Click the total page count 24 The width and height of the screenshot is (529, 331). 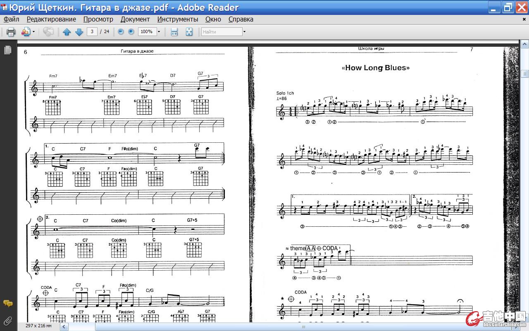tap(107, 31)
